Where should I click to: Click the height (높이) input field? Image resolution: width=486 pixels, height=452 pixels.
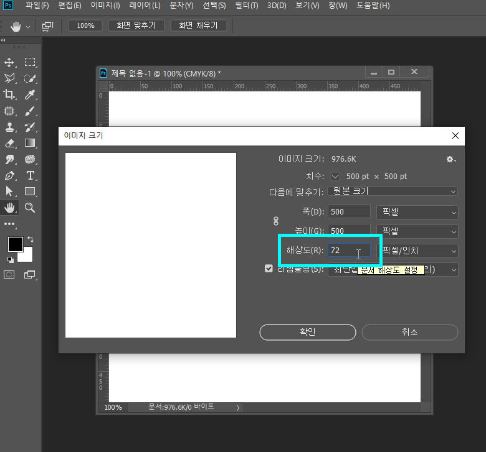[x=349, y=231]
